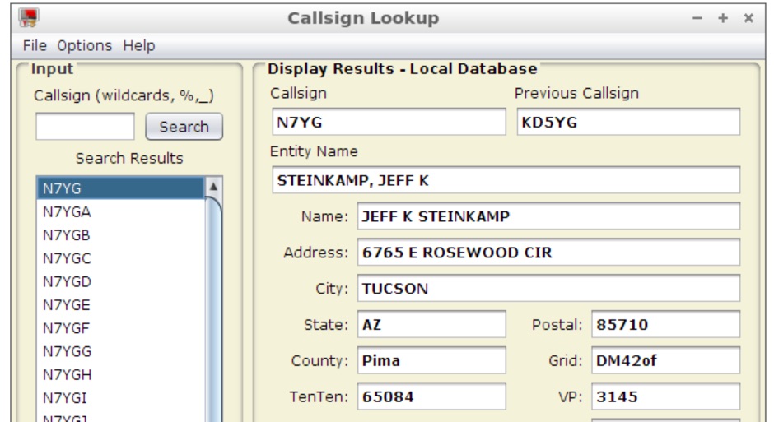The image size is (774, 422).
Task: Select N7YGF in the search results
Action: click(120, 328)
